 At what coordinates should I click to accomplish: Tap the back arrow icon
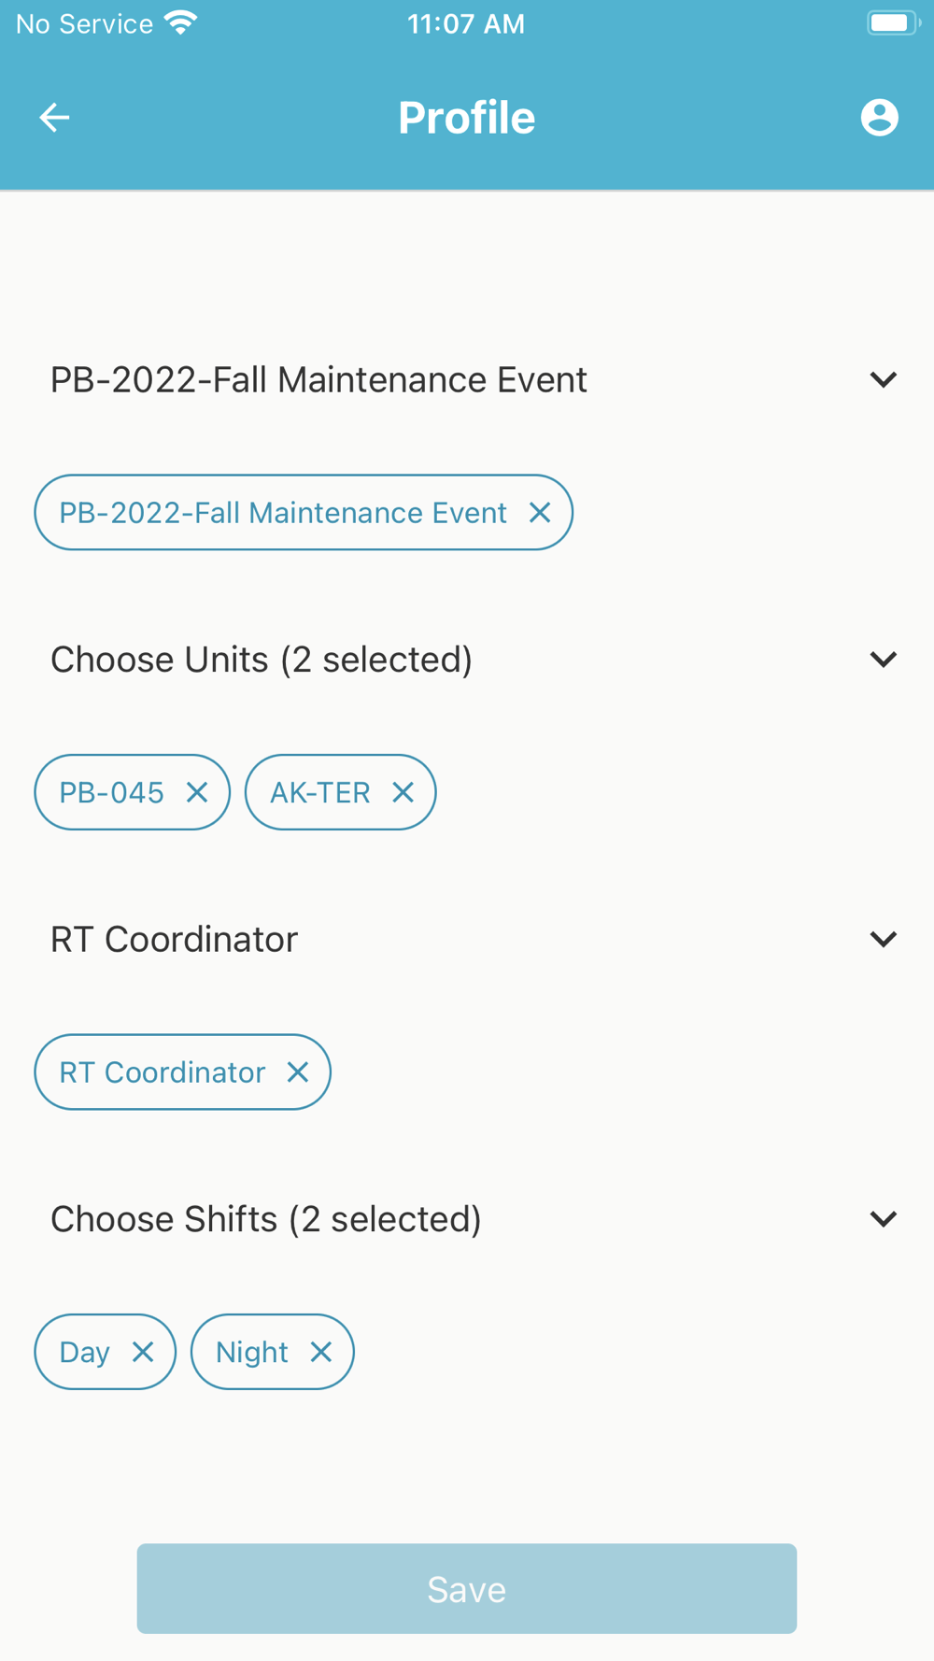[54, 118]
